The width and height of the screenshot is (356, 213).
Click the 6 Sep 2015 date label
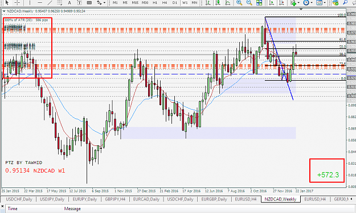click(x=100, y=191)
